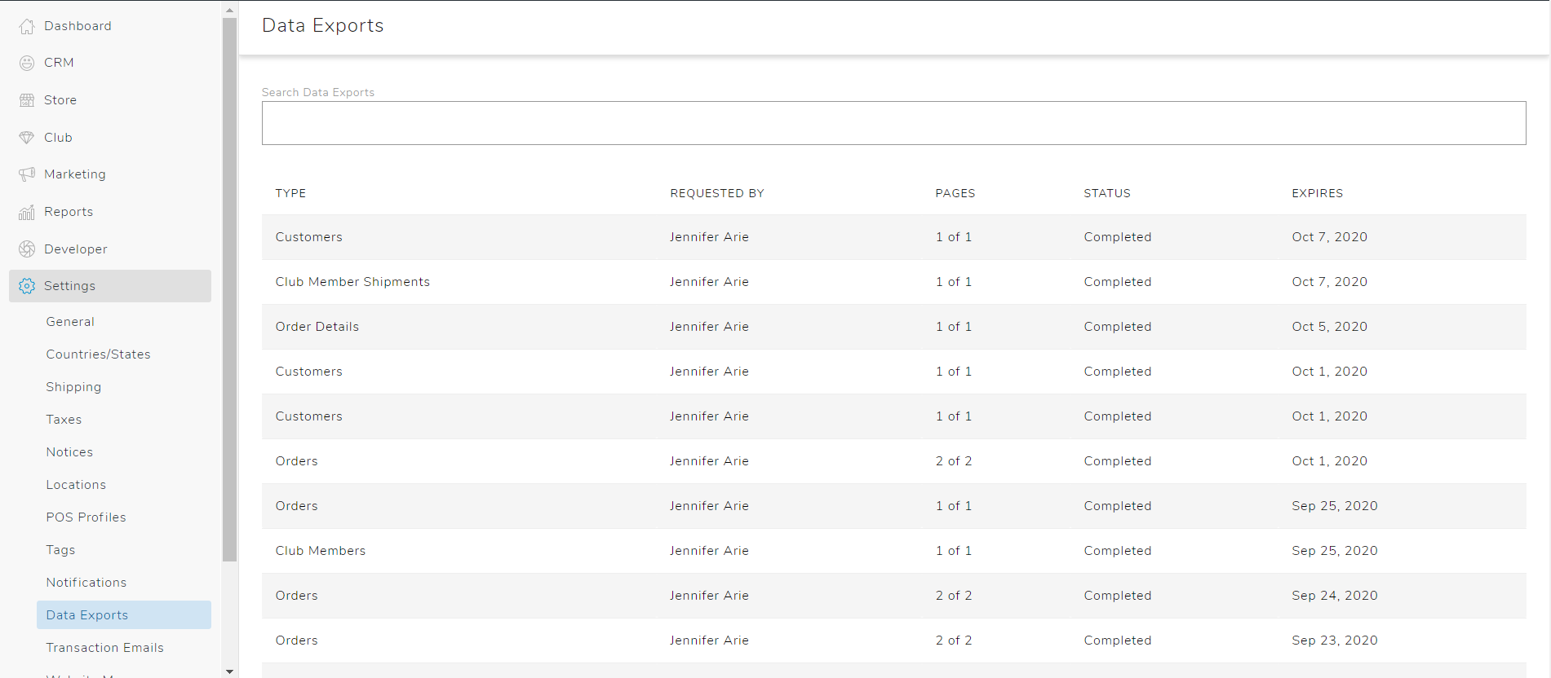Click the sidebar scrollbar up arrow
This screenshot has height=678, width=1551.
tap(229, 10)
